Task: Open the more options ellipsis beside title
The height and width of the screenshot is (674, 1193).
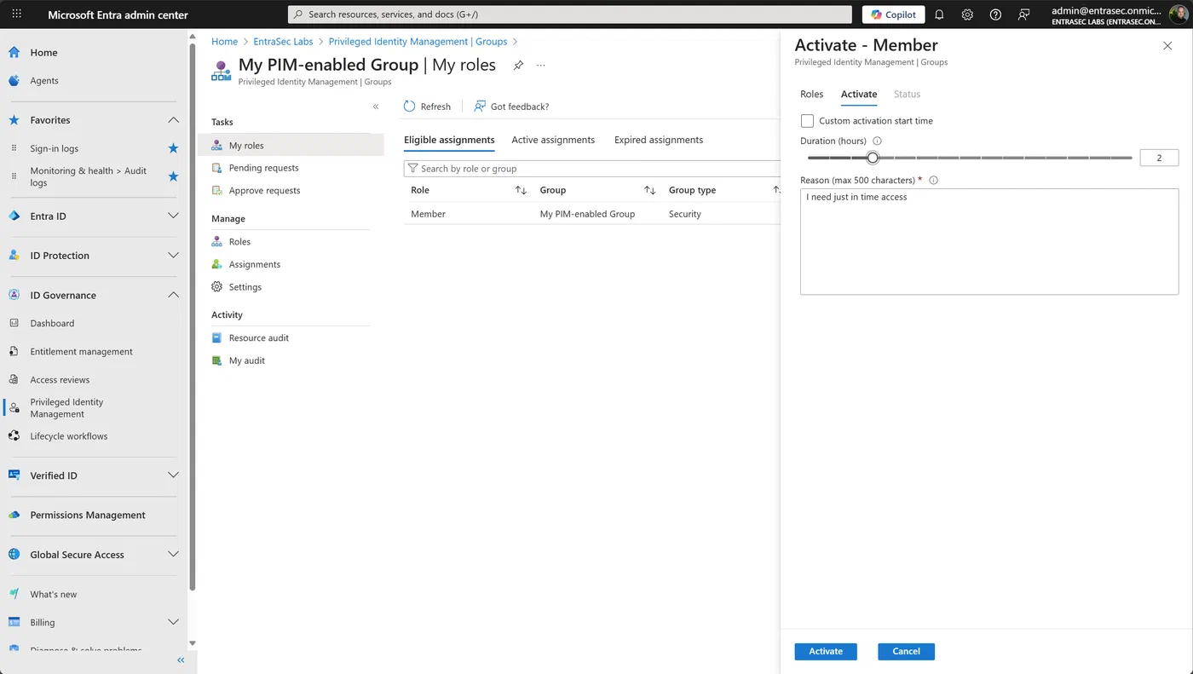Action: click(540, 66)
